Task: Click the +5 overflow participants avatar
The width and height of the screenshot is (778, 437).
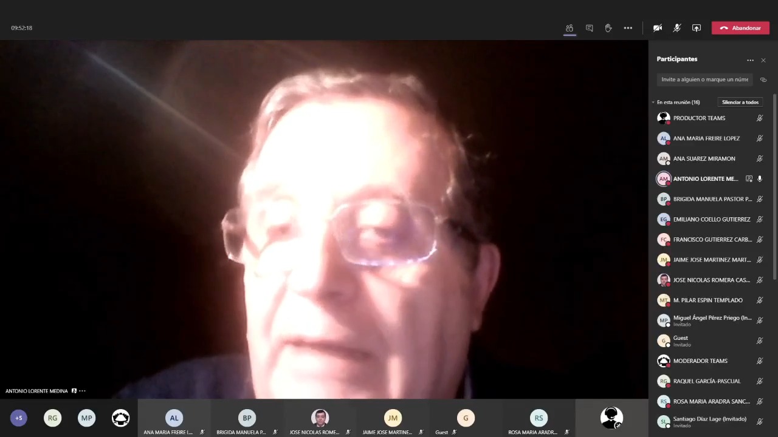Action: pyautogui.click(x=19, y=418)
